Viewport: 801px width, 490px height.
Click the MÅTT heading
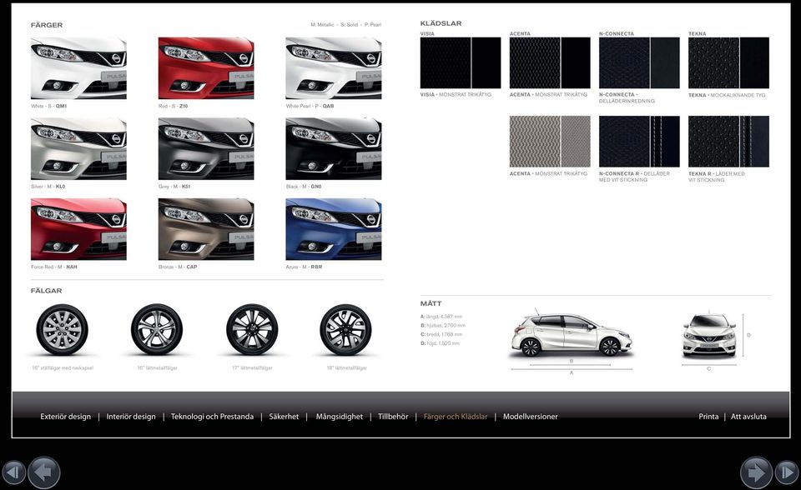(x=431, y=303)
